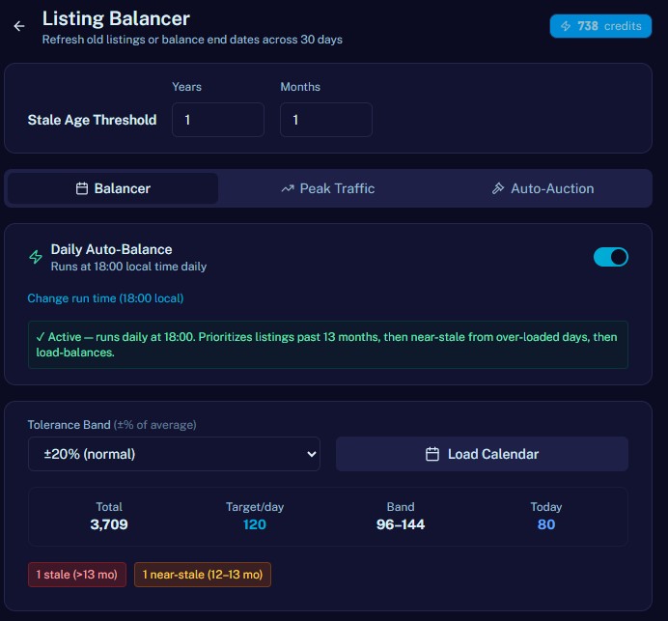Click the Stale Age Threshold label
The width and height of the screenshot is (668, 621).
[x=92, y=120]
